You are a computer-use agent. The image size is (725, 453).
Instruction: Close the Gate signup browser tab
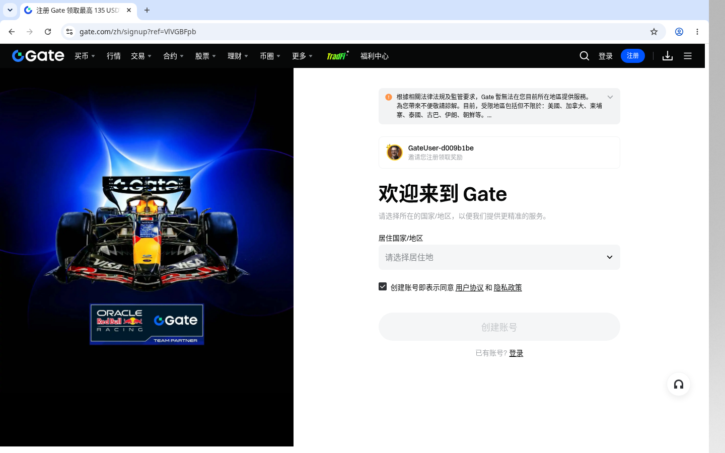click(x=129, y=10)
